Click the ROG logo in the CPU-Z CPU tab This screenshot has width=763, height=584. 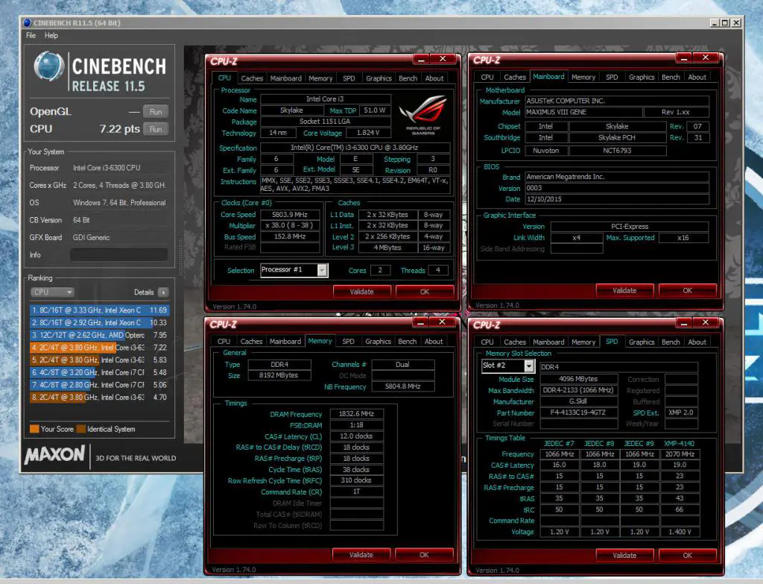[x=422, y=112]
